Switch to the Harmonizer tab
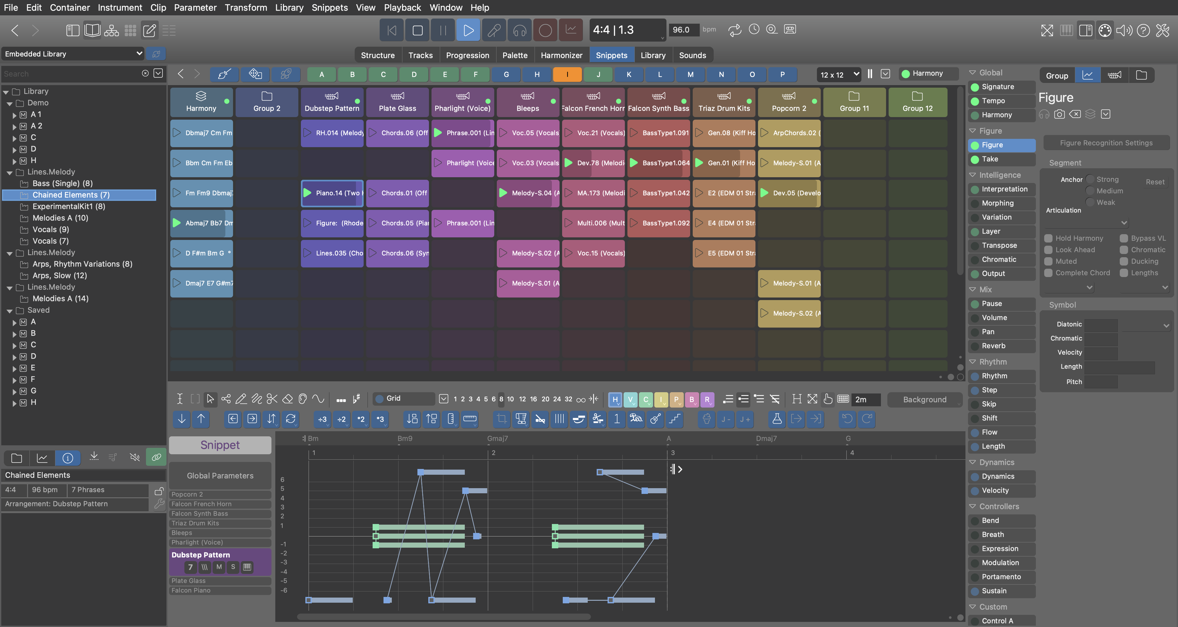 [561, 55]
